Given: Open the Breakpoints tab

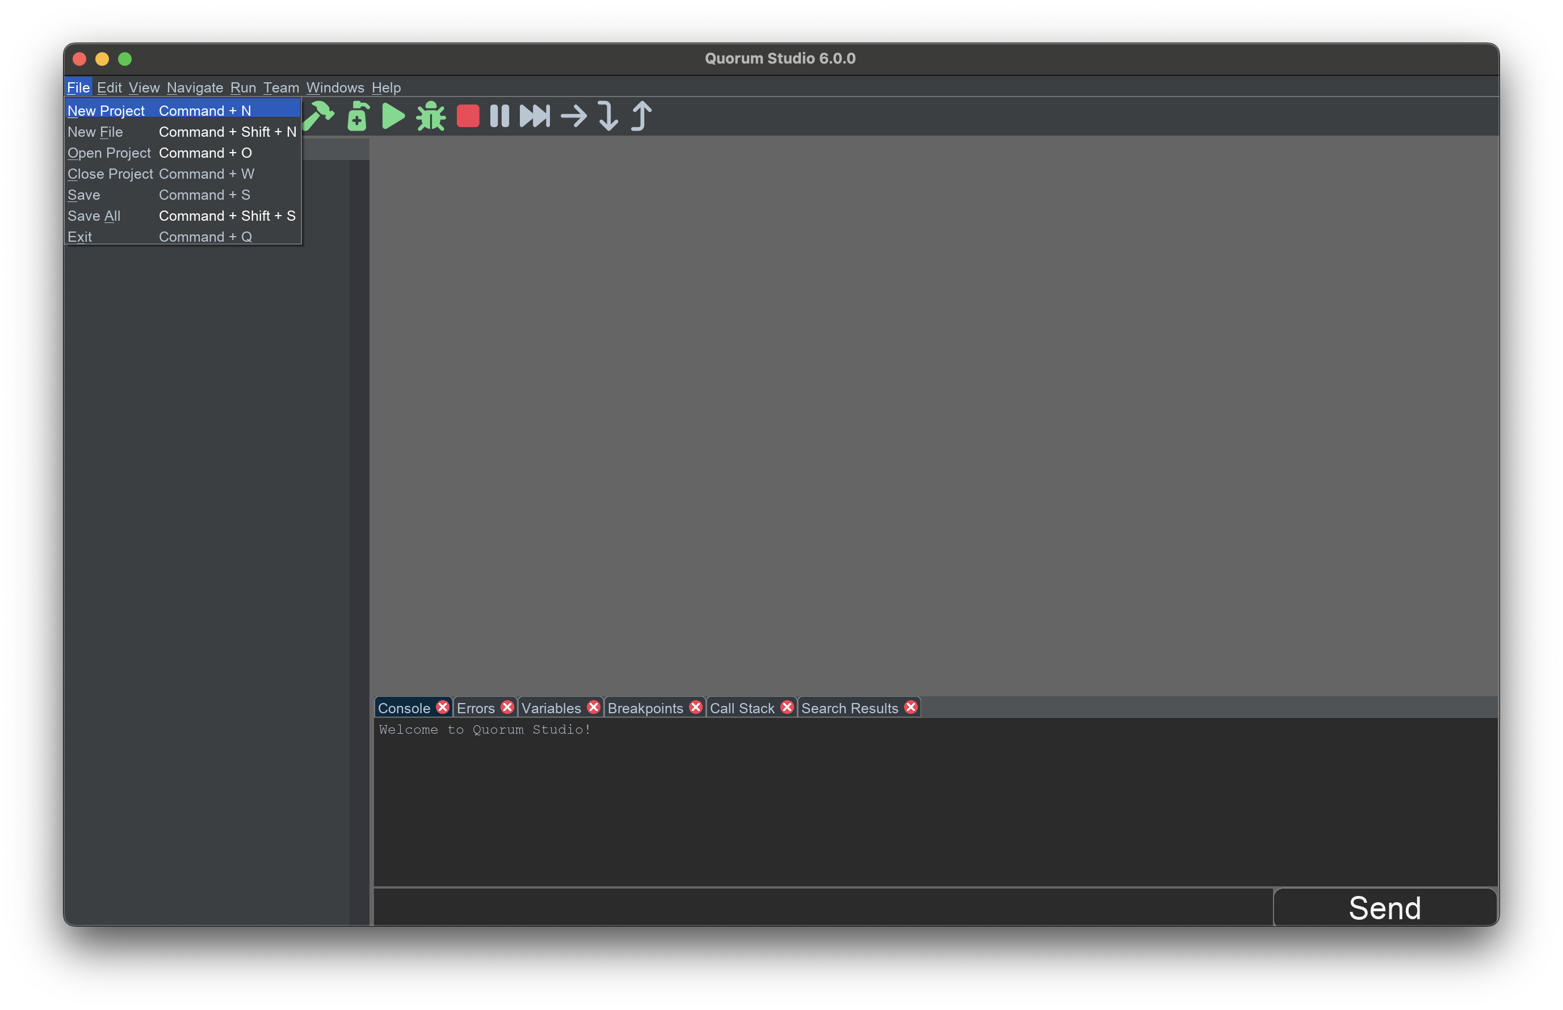Looking at the screenshot, I should tap(645, 708).
